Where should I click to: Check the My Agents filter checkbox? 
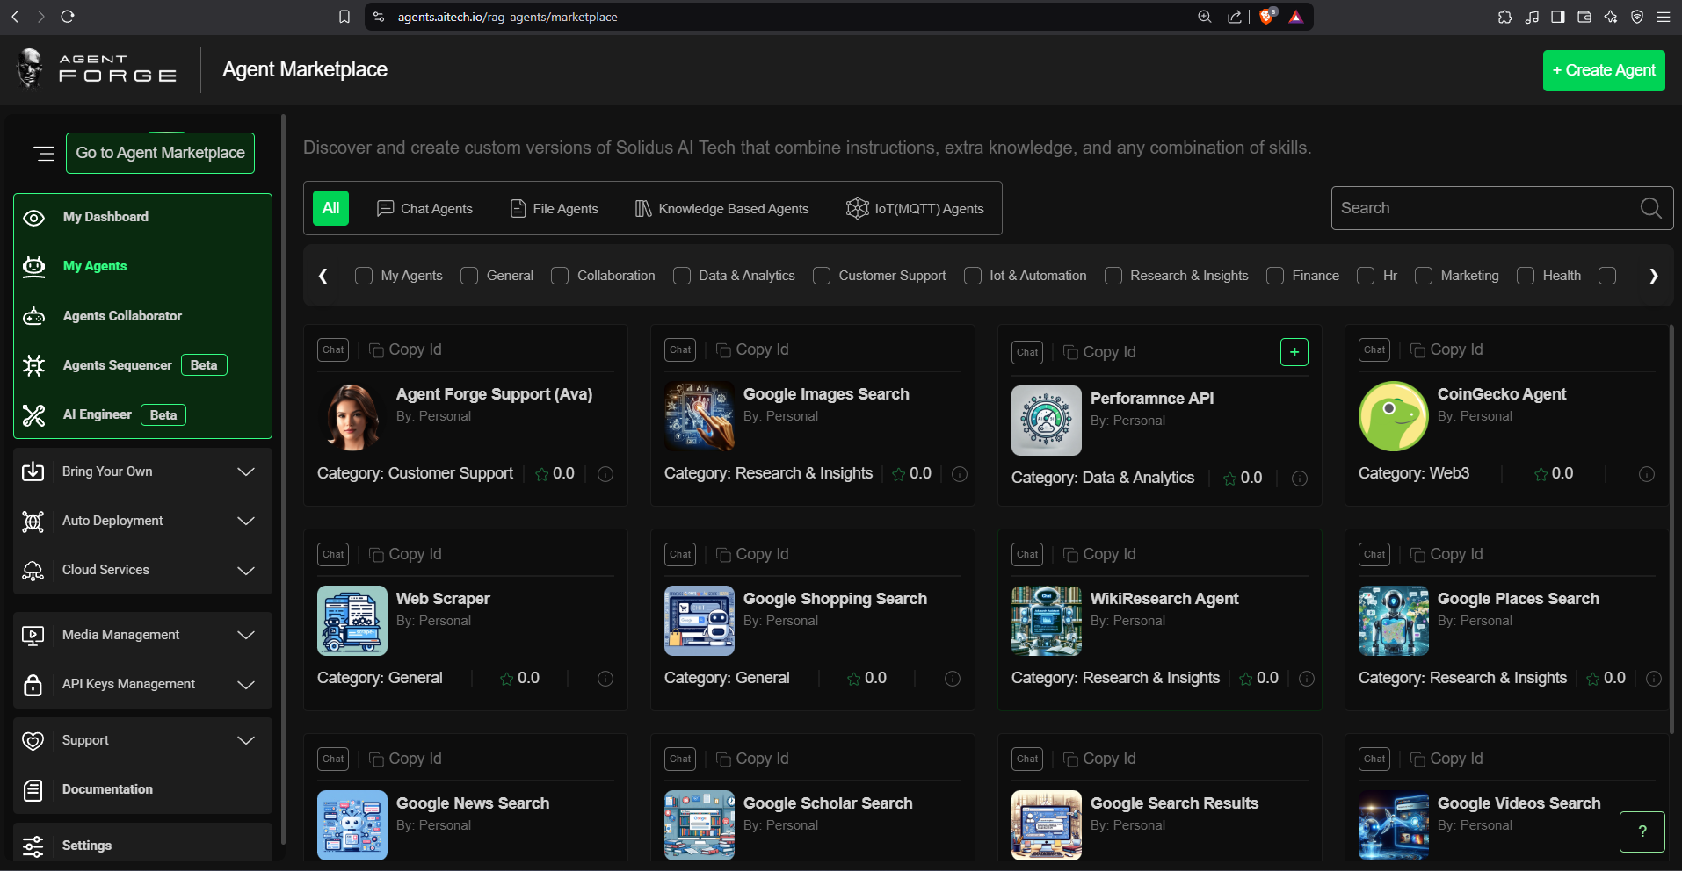[x=364, y=276]
